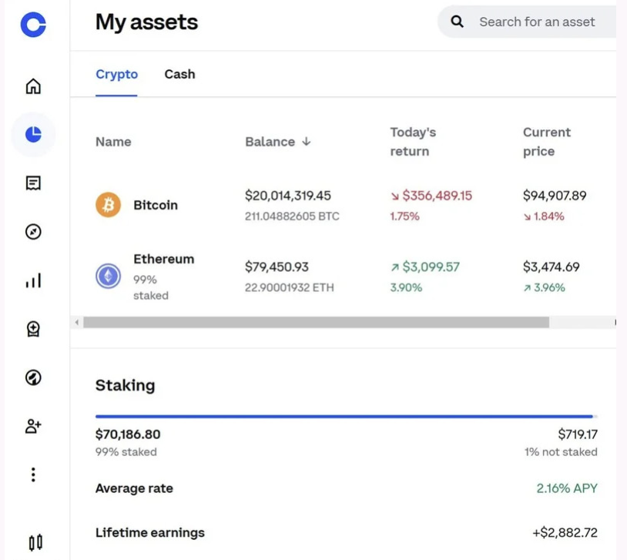627x560 pixels.
Task: Open the Explore compass icon
Action: [33, 232]
